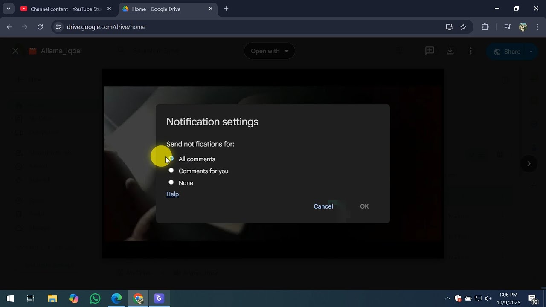View site information for drive.google.com
This screenshot has width=546, height=307.
coord(59,27)
